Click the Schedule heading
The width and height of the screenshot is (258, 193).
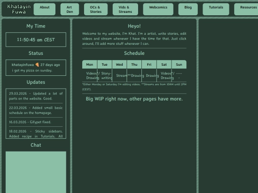[134, 53]
